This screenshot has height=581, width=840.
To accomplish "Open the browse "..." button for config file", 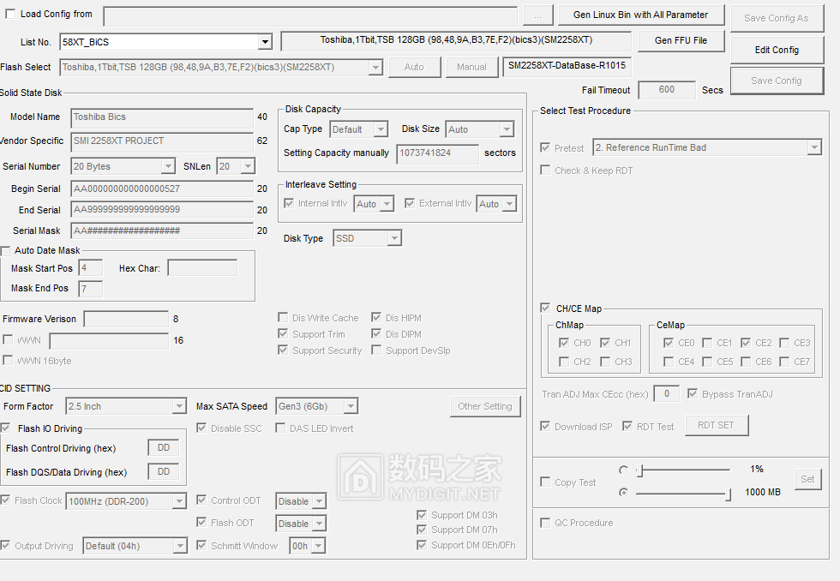I will [537, 15].
